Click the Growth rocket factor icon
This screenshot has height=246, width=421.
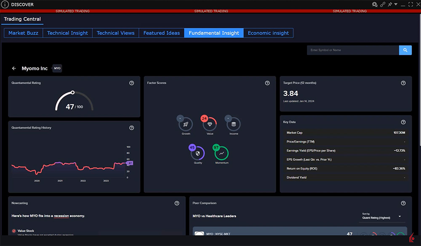click(186, 124)
